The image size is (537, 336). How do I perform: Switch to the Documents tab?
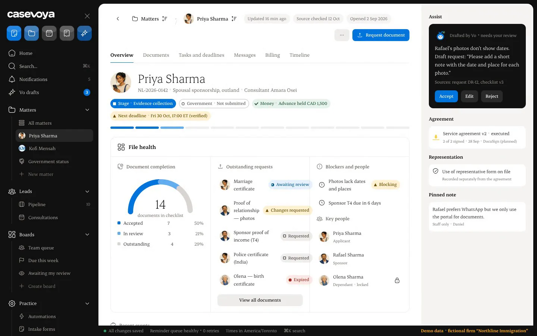point(156,55)
